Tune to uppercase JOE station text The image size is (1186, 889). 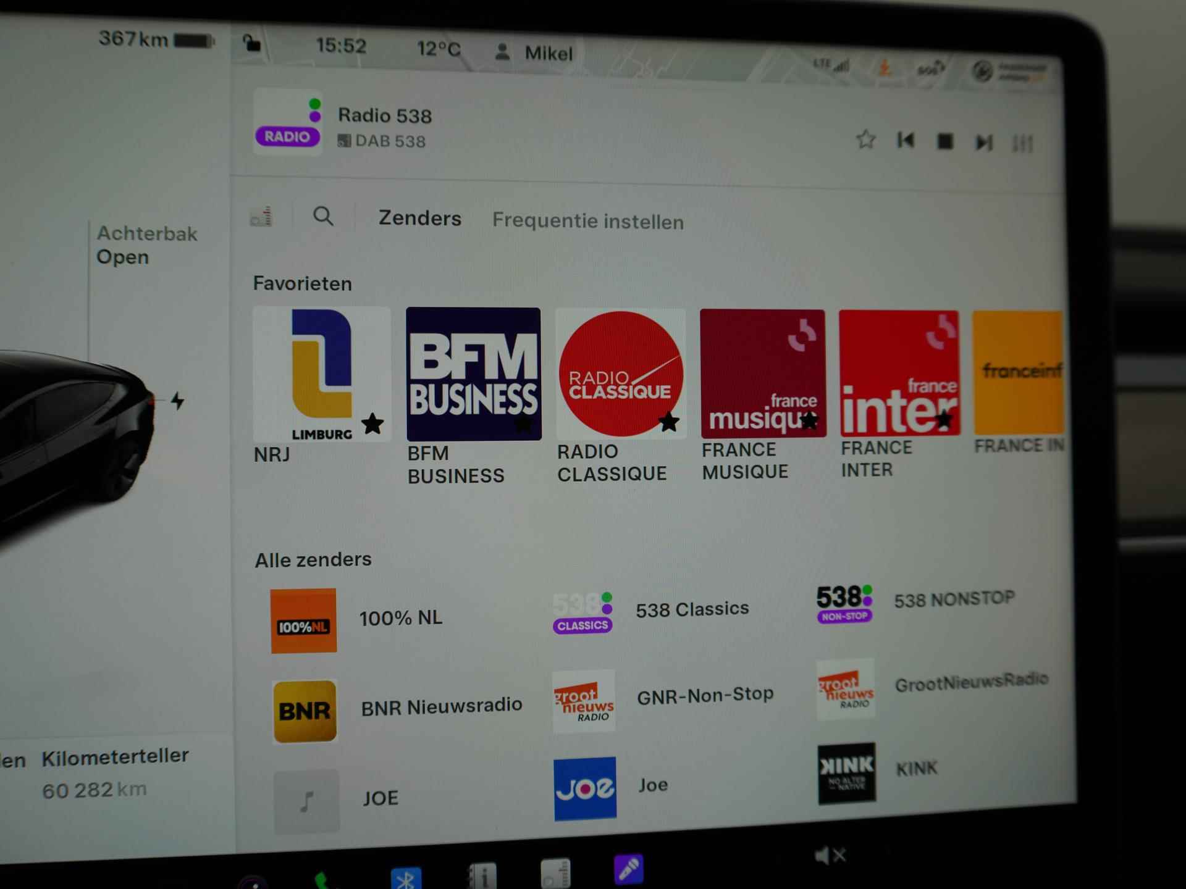(x=381, y=798)
